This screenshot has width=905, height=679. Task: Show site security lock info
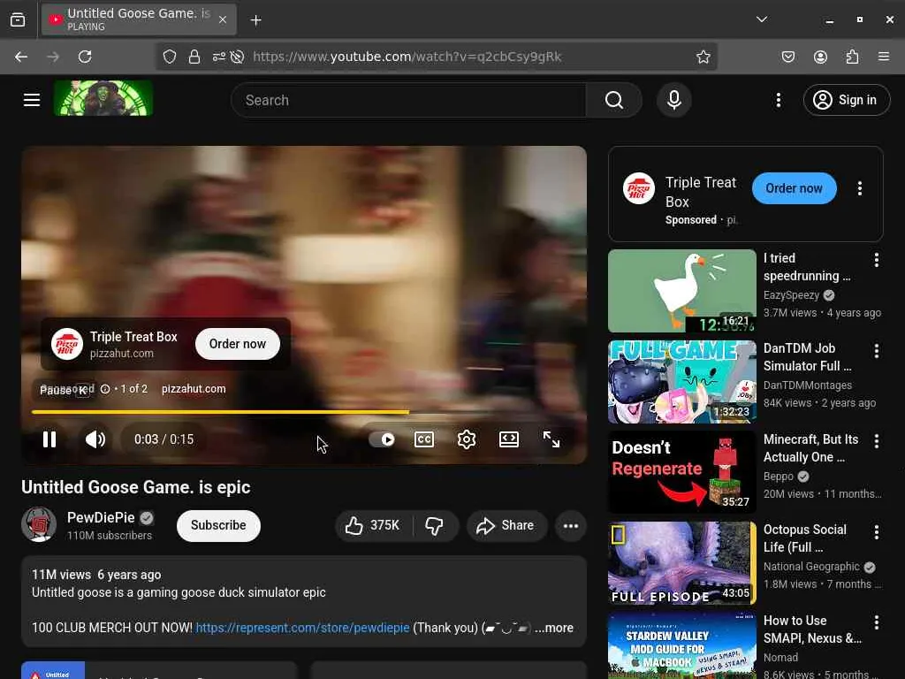click(x=194, y=57)
